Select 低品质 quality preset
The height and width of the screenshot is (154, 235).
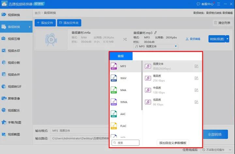(x=172, y=102)
